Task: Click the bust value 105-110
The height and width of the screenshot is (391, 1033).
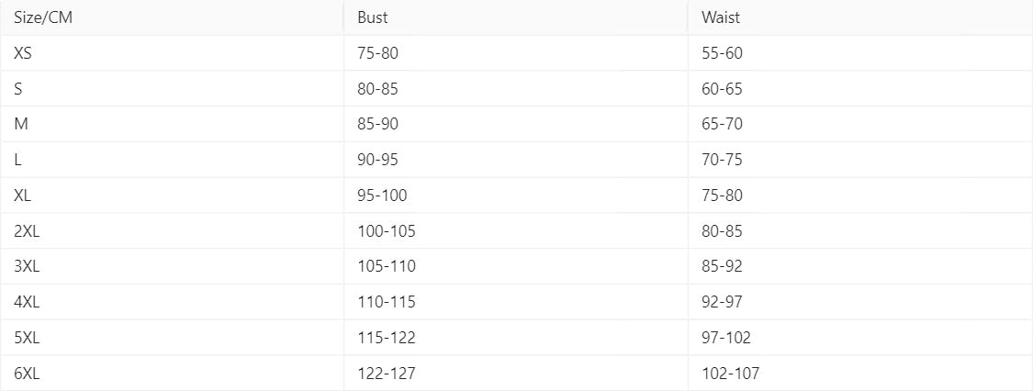Action: 387,266
